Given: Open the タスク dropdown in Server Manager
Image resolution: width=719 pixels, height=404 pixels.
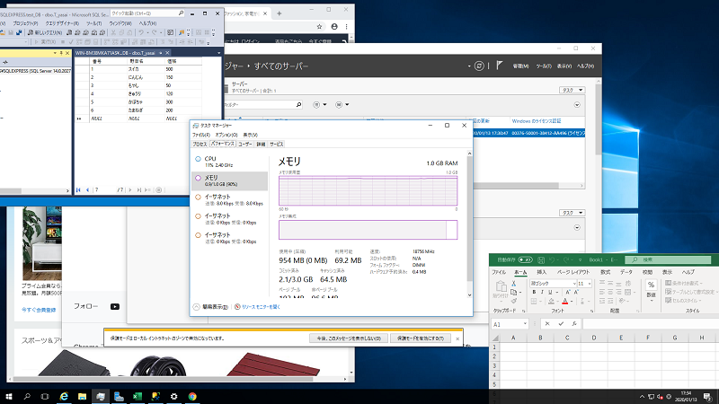Looking at the screenshot, I should (571, 90).
